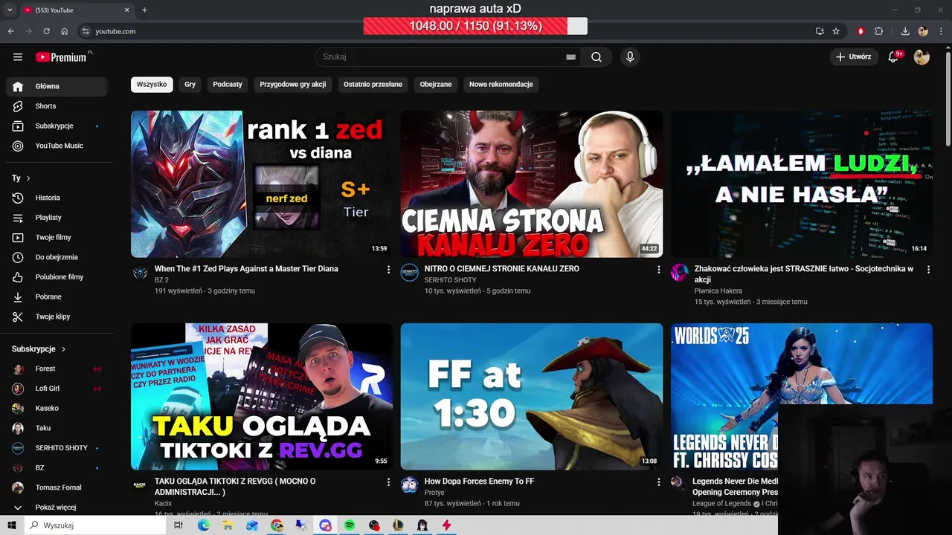Viewport: 952px width, 535px height.
Task: Install app icon in the address bar
Action: [x=820, y=31]
